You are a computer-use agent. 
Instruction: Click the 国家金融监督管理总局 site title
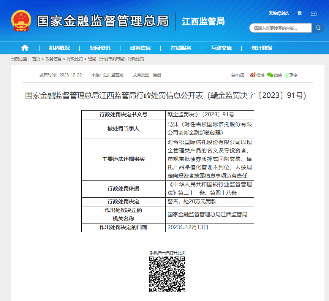pyautogui.click(x=103, y=21)
